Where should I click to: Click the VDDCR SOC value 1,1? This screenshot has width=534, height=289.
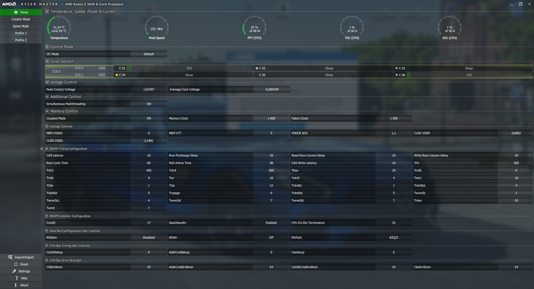394,133
